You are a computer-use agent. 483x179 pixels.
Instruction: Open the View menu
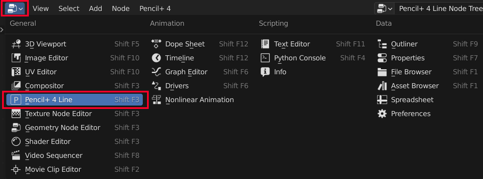(x=41, y=8)
